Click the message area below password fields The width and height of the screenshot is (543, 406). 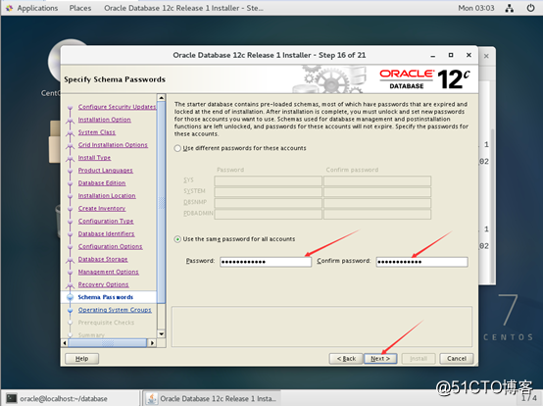[x=321, y=327]
